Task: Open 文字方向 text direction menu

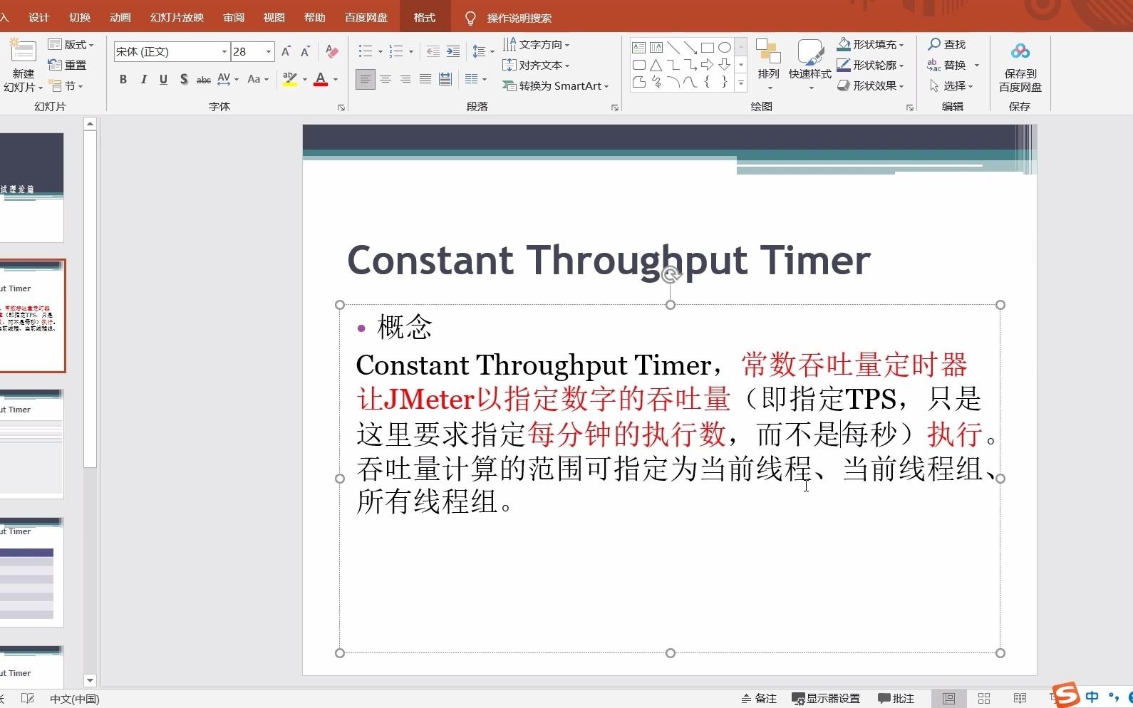Action: coord(537,45)
